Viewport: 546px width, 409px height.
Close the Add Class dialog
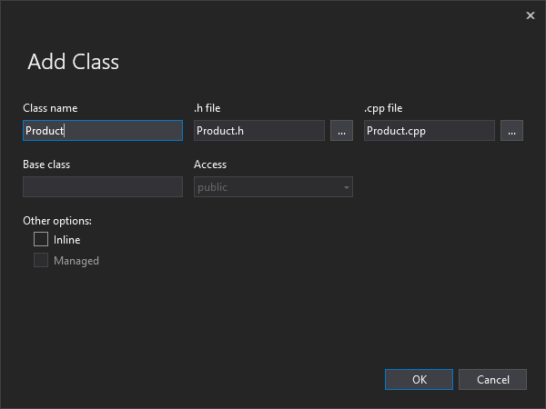[530, 15]
